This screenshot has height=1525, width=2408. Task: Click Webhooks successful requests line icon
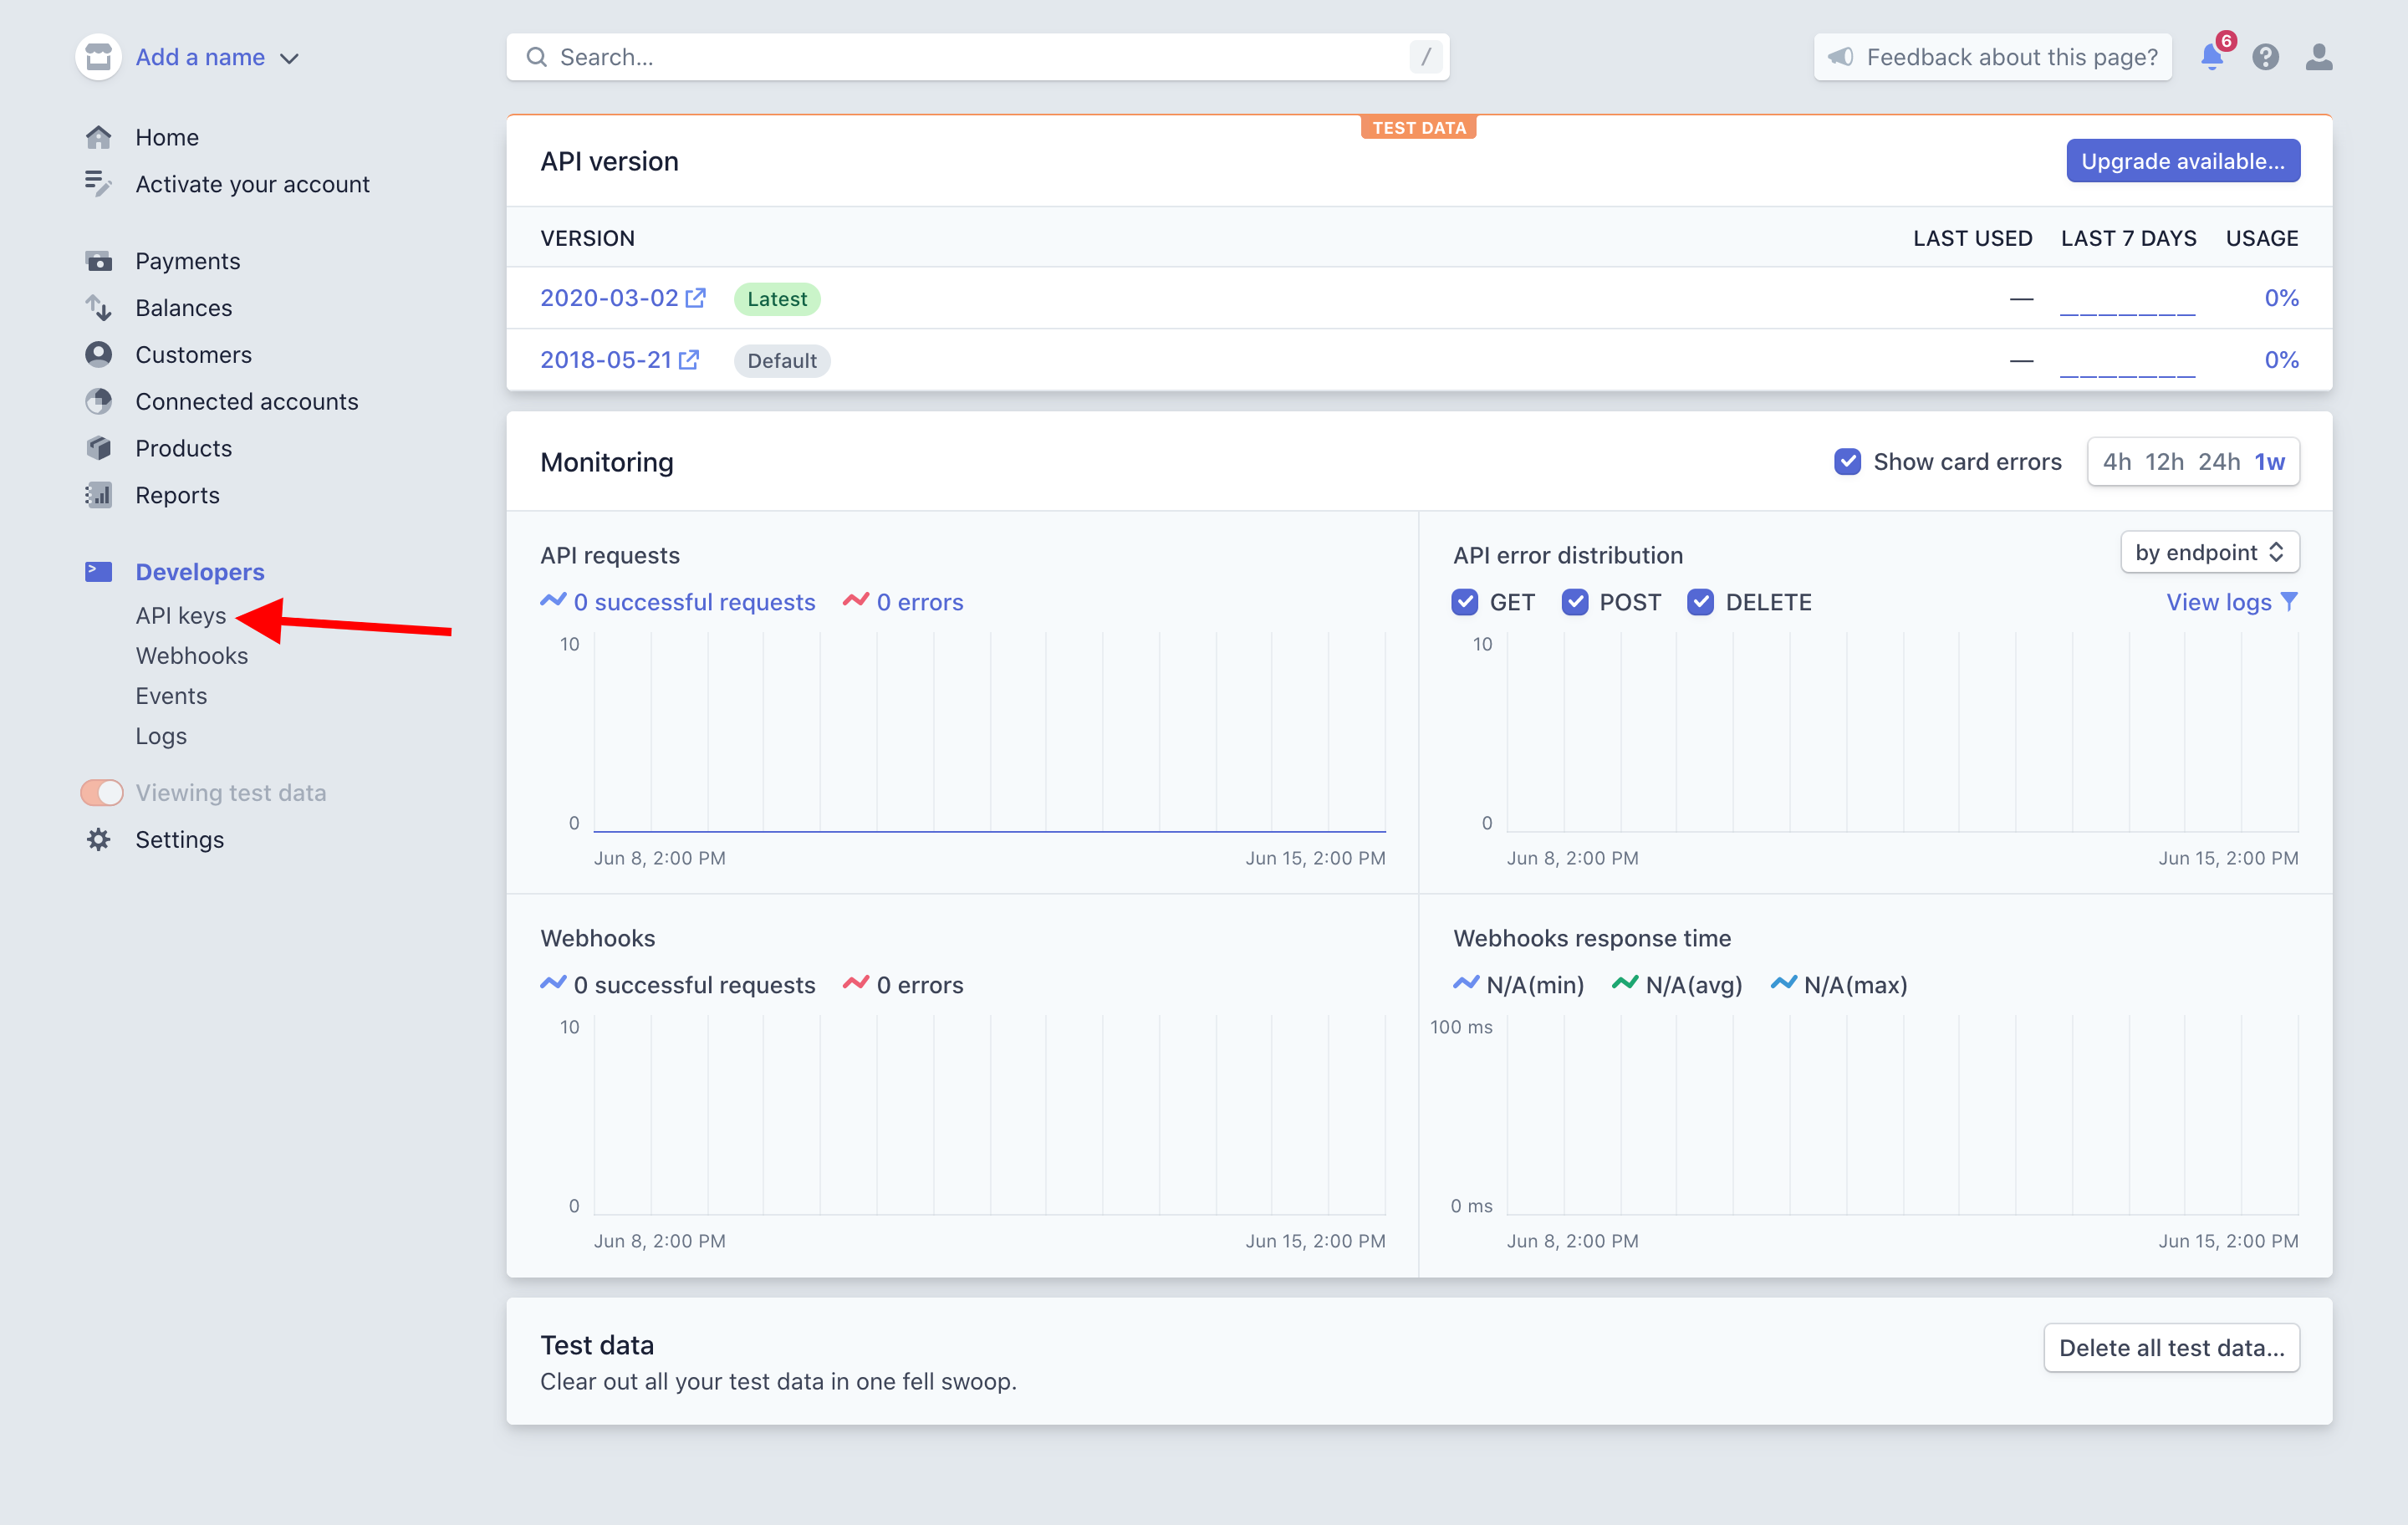click(553, 984)
